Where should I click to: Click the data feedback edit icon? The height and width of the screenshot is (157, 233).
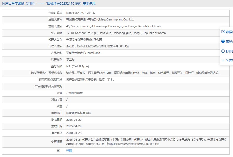[x=223, y=32]
